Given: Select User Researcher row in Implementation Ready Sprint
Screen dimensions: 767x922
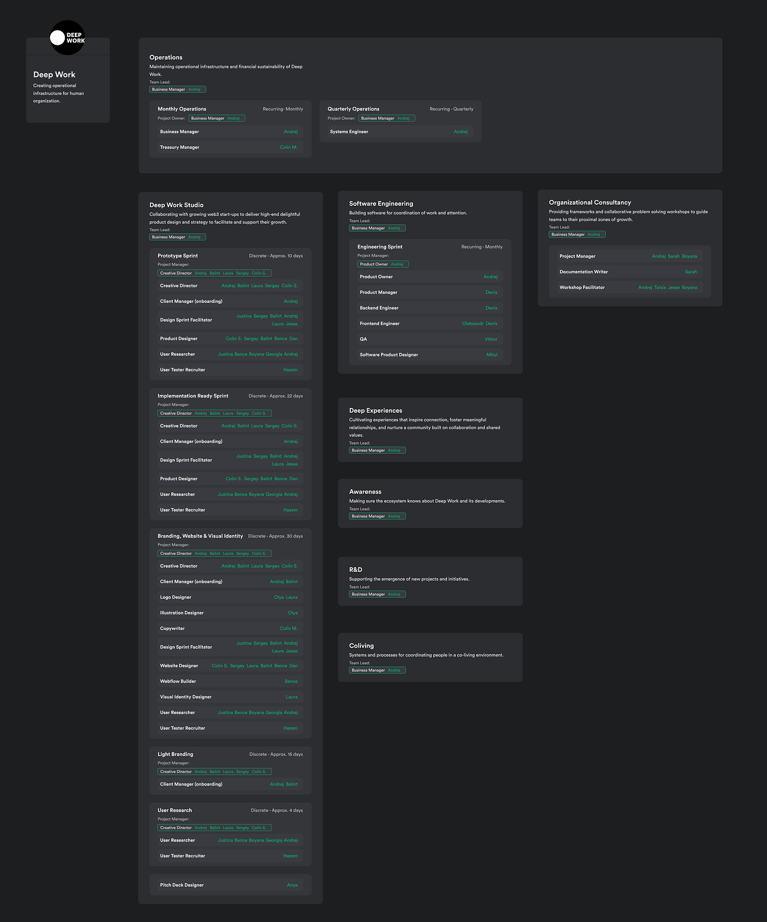Looking at the screenshot, I should (x=230, y=494).
